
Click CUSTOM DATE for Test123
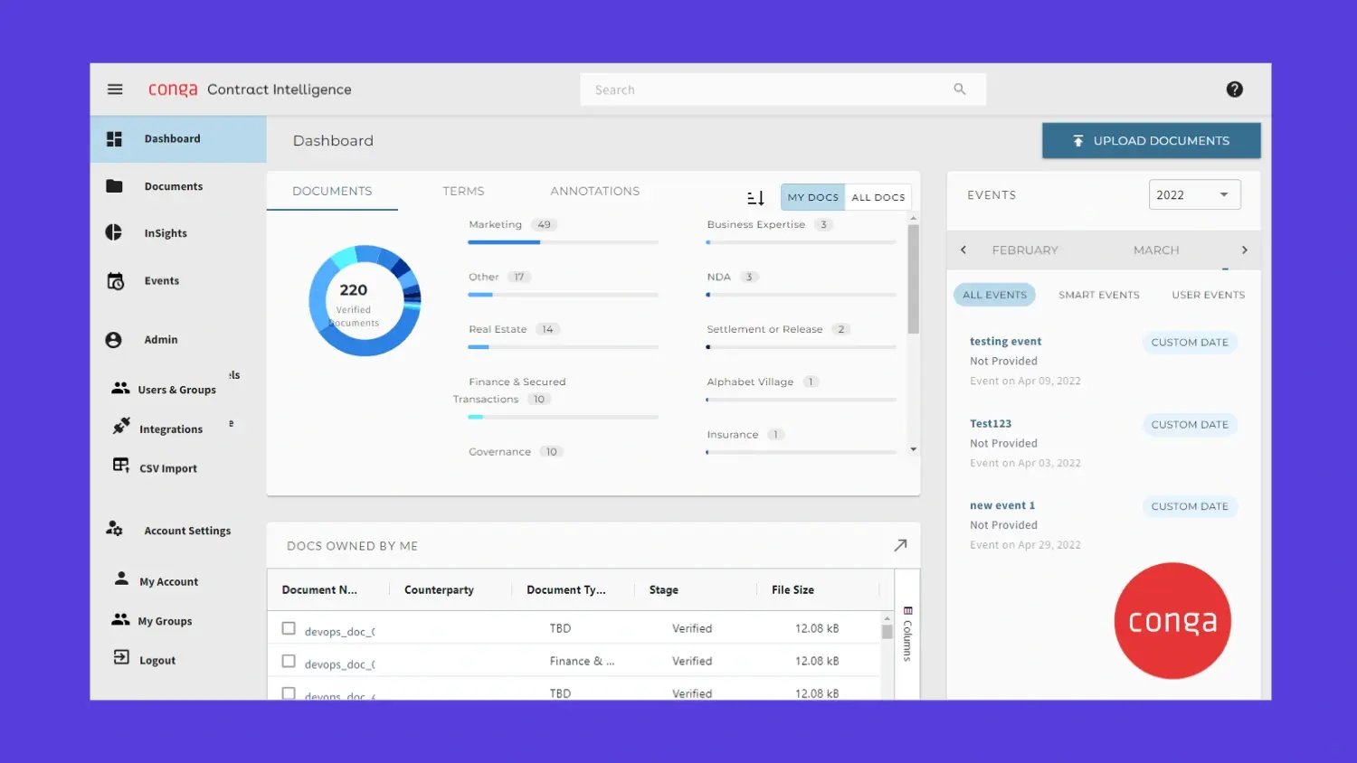point(1190,425)
